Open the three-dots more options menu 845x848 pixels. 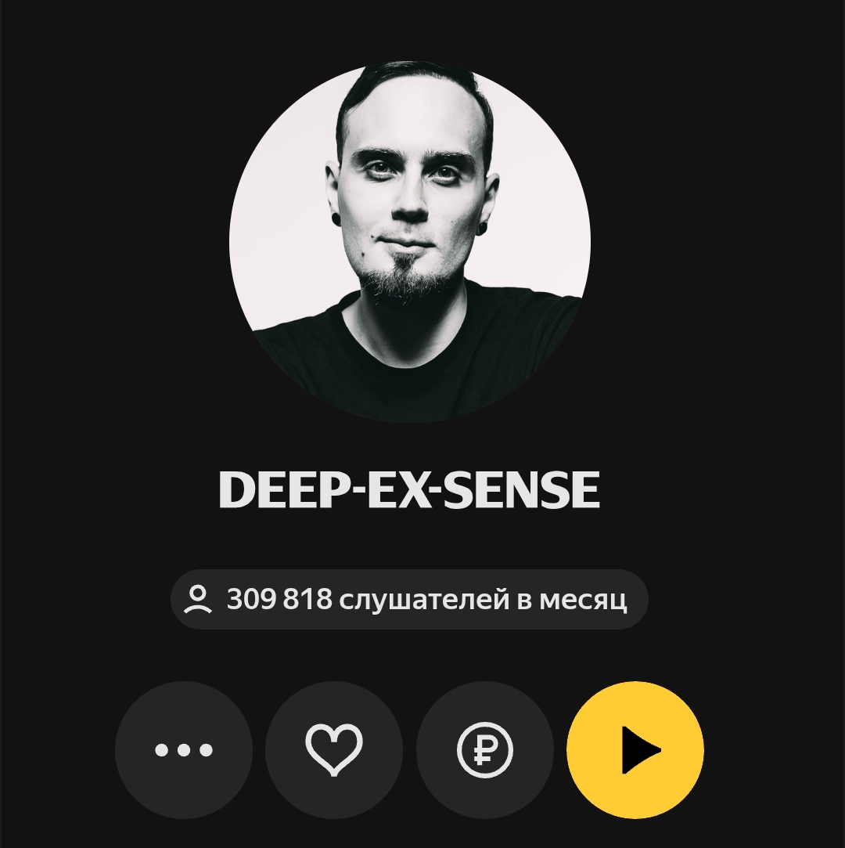184,749
